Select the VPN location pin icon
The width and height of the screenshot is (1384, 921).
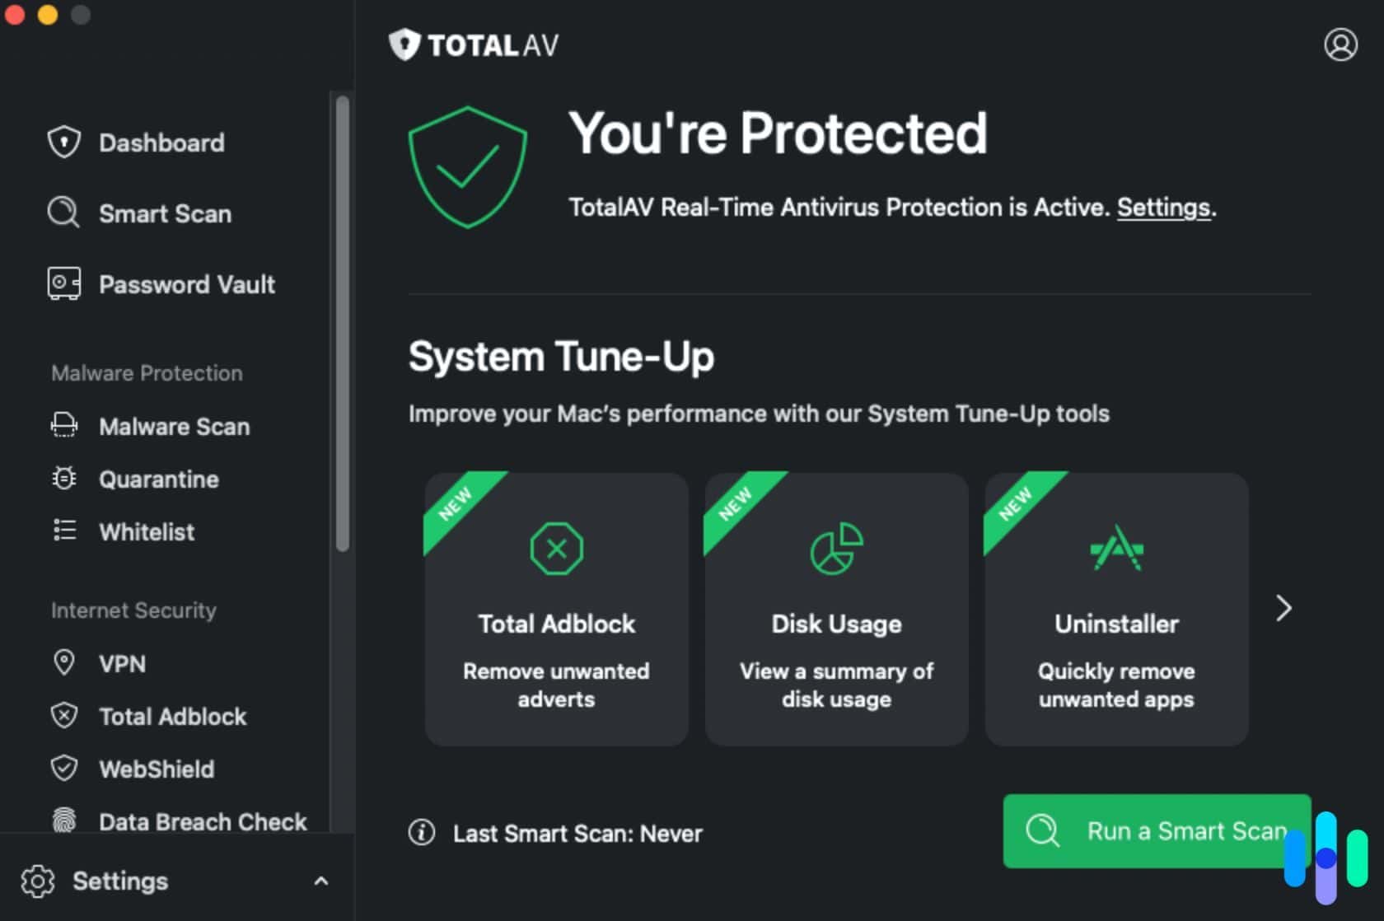point(63,663)
